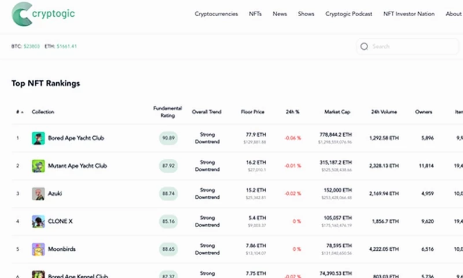Sort by 24h % column
Screen dimensions: 463x278
(292, 112)
